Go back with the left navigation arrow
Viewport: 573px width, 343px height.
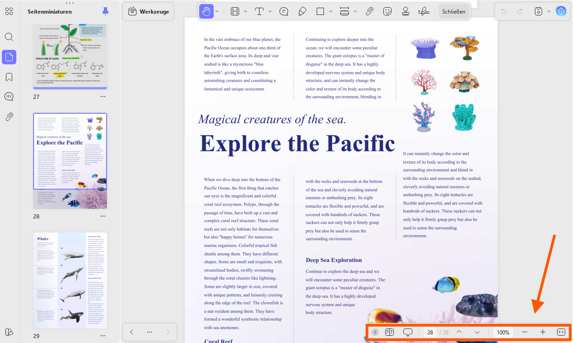point(132,332)
